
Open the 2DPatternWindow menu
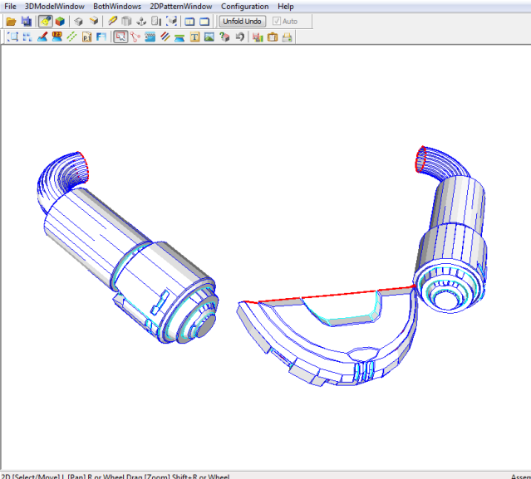(180, 6)
